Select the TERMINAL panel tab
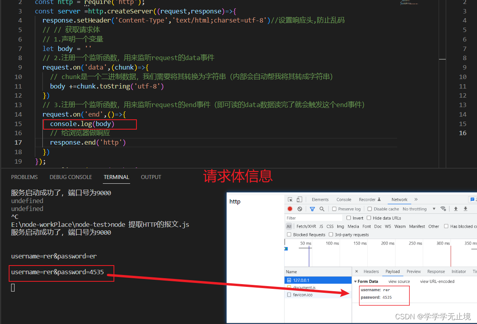The height and width of the screenshot is (324, 477). (x=116, y=177)
